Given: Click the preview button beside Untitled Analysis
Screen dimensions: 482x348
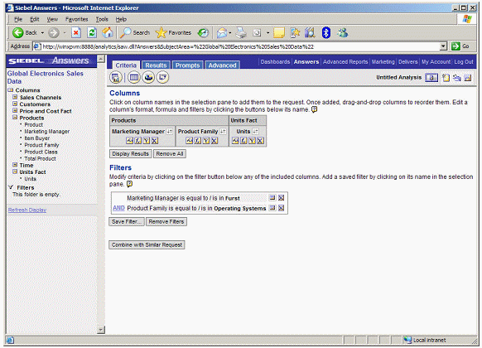Looking at the screenshot, I should pyautogui.click(x=431, y=78).
